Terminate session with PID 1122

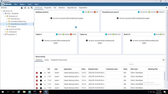pyautogui.click(x=37, y=80)
